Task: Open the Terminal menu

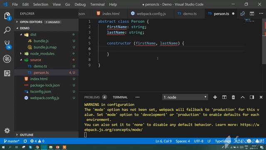Action: tap(97, 5)
